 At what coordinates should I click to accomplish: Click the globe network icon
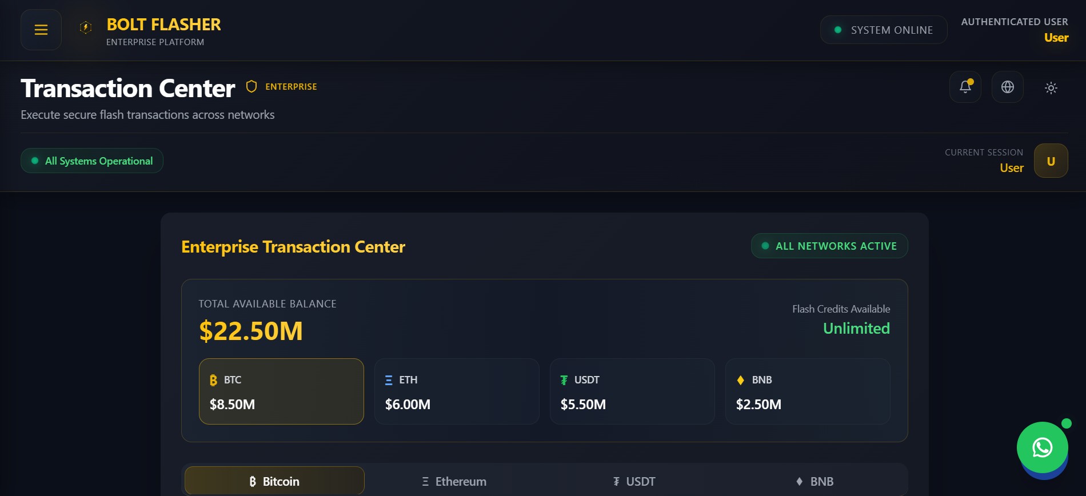[x=1007, y=87]
